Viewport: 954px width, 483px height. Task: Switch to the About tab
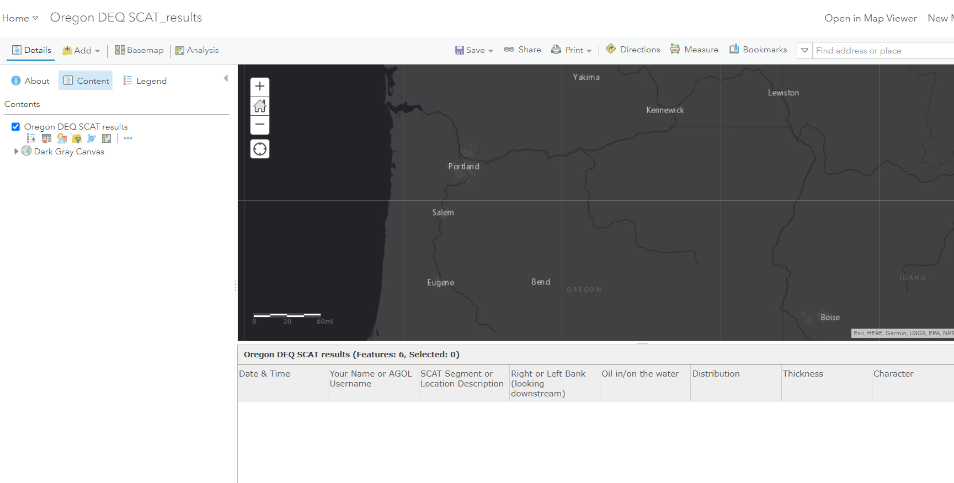30,81
